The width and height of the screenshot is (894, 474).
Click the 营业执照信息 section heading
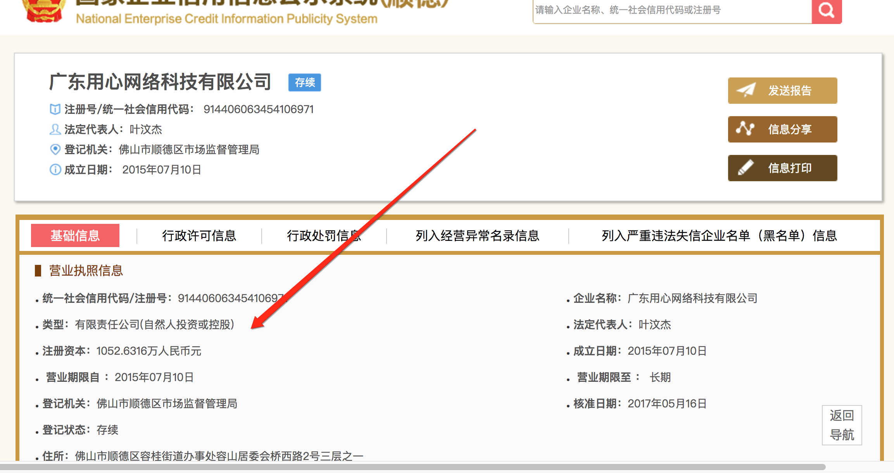[86, 270]
